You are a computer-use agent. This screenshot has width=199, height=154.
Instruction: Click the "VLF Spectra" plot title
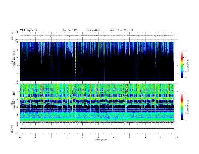tap(28, 30)
